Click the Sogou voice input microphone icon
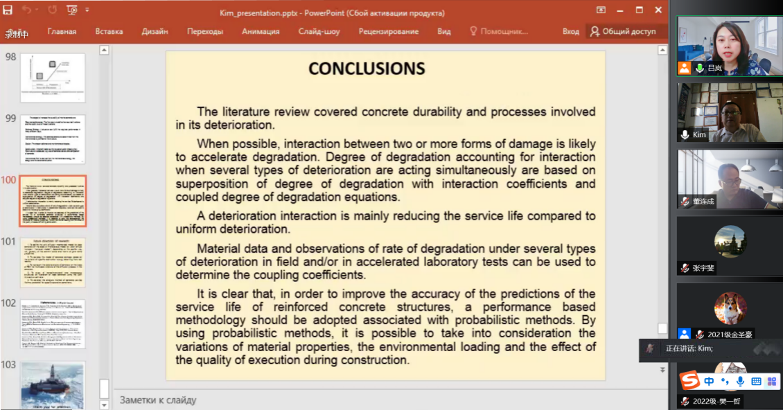Viewport: 783px width, 410px height. pos(740,382)
